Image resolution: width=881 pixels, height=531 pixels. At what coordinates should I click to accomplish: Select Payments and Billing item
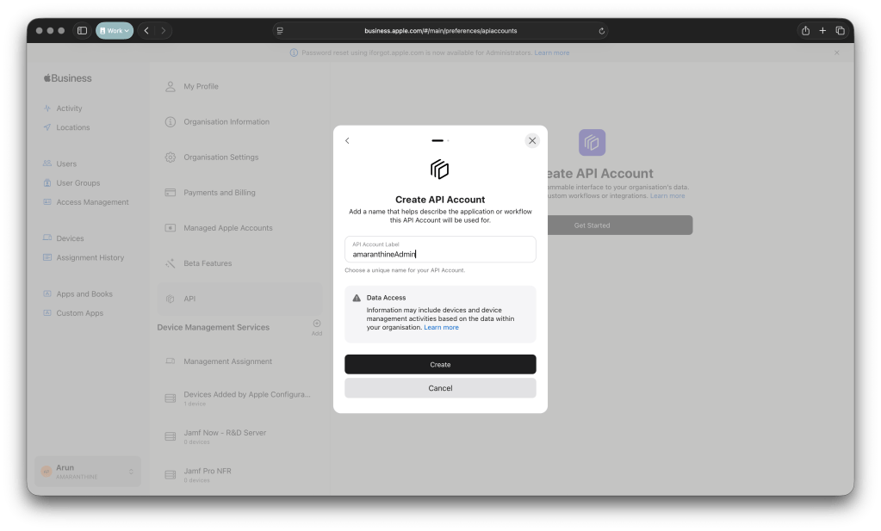click(x=219, y=193)
